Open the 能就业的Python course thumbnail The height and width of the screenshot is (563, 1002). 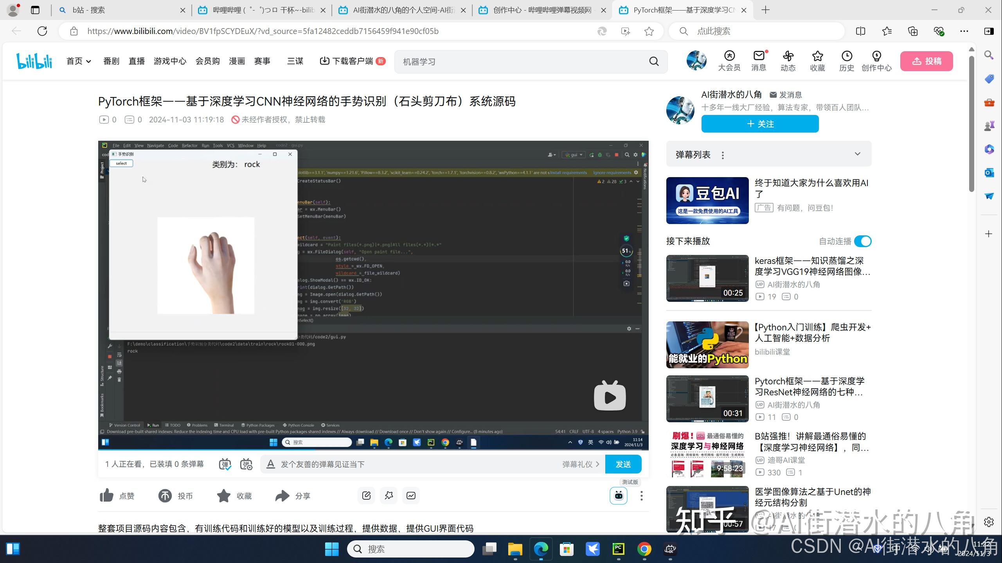pos(707,345)
